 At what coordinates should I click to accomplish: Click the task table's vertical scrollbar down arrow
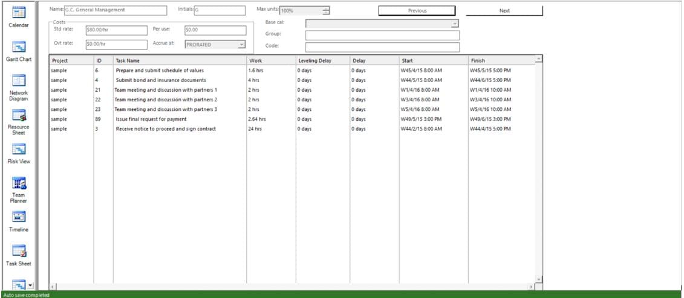coord(539,279)
